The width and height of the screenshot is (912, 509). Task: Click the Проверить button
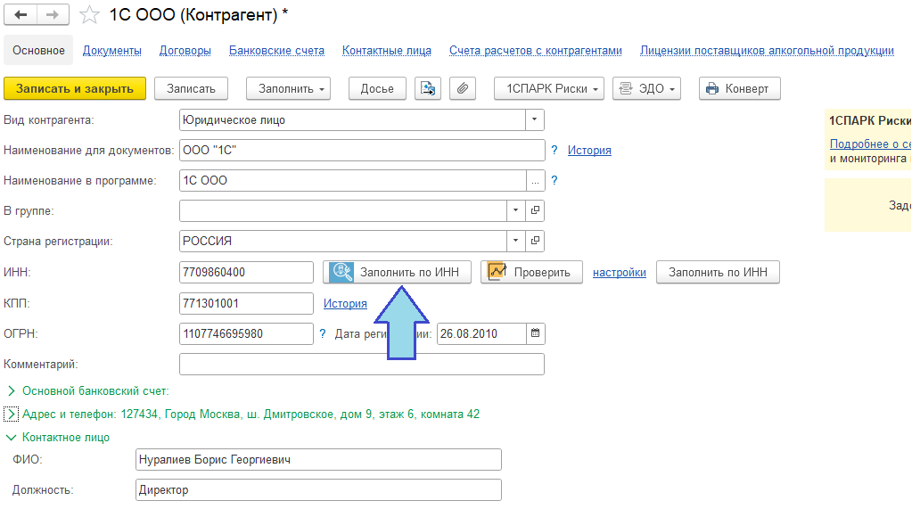coord(531,272)
